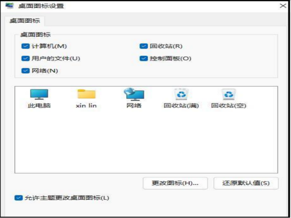This screenshot has width=291, height=218.
Task: Open the 更改图标(H)... button
Action: coord(175,183)
